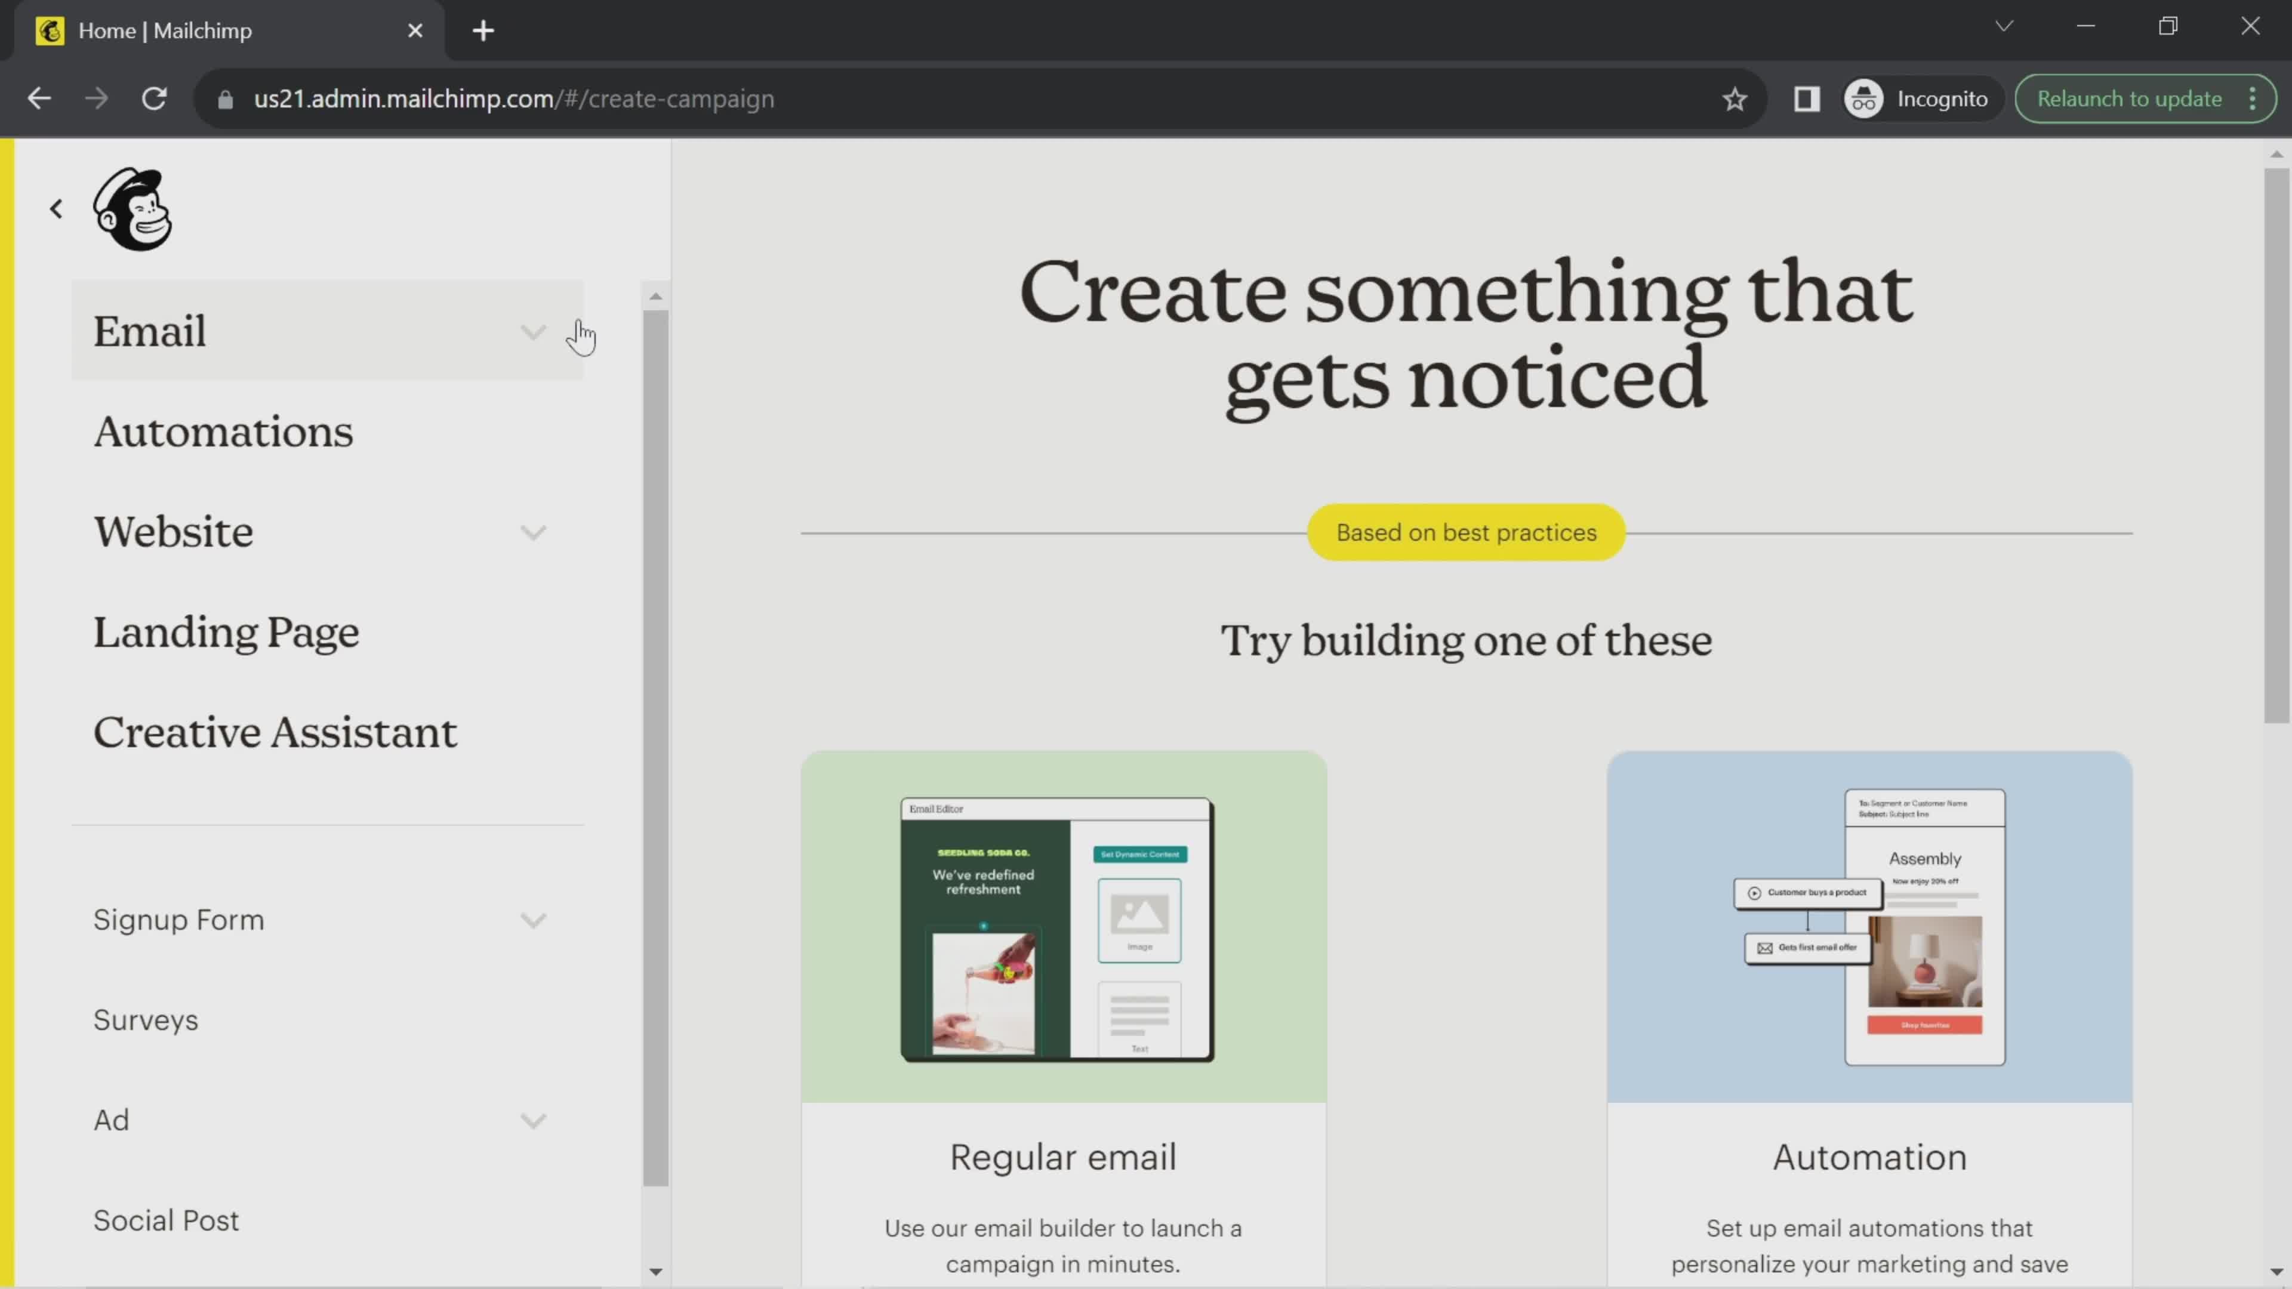The width and height of the screenshot is (2292, 1289).
Task: Click the Incognito profile icon
Action: pos(1865,98)
